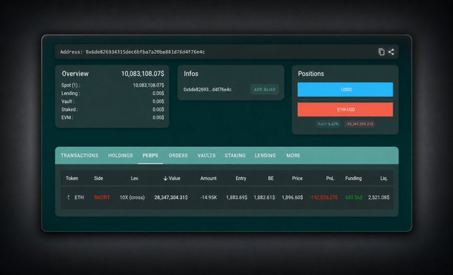Switch to the STAKING tab
Viewport: 453px width, 275px height.
point(235,155)
